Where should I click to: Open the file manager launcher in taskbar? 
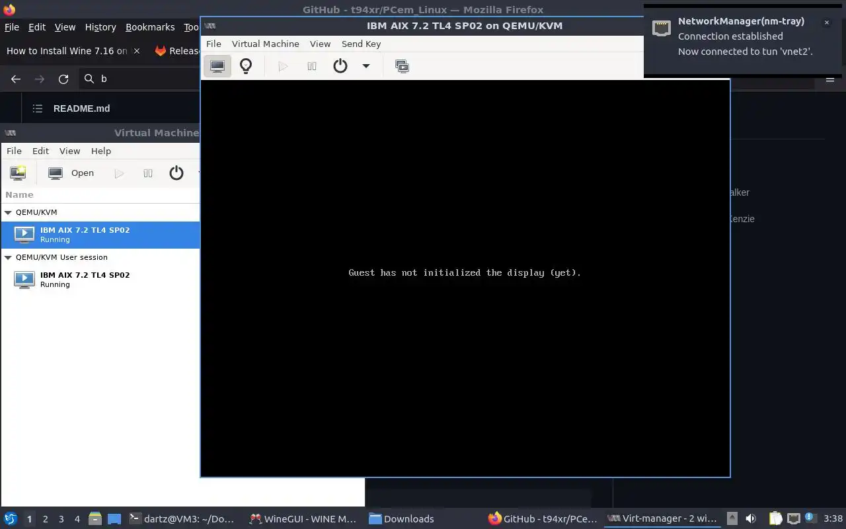point(95,519)
